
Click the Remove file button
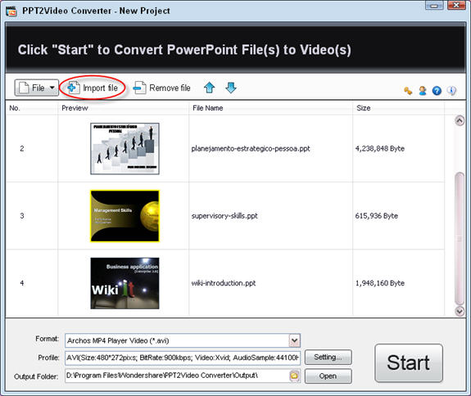pos(162,88)
